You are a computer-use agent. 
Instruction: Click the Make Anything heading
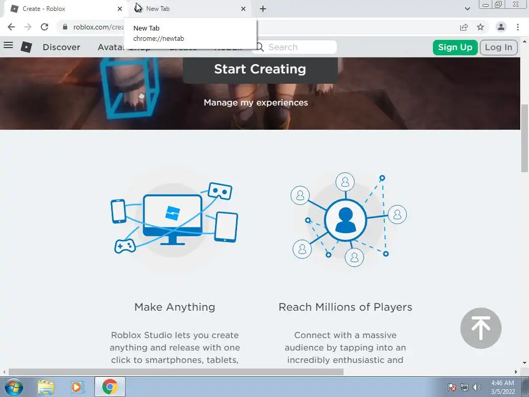click(x=175, y=307)
